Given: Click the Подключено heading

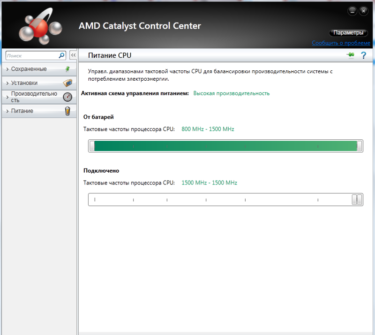Looking at the screenshot, I should (x=101, y=171).
